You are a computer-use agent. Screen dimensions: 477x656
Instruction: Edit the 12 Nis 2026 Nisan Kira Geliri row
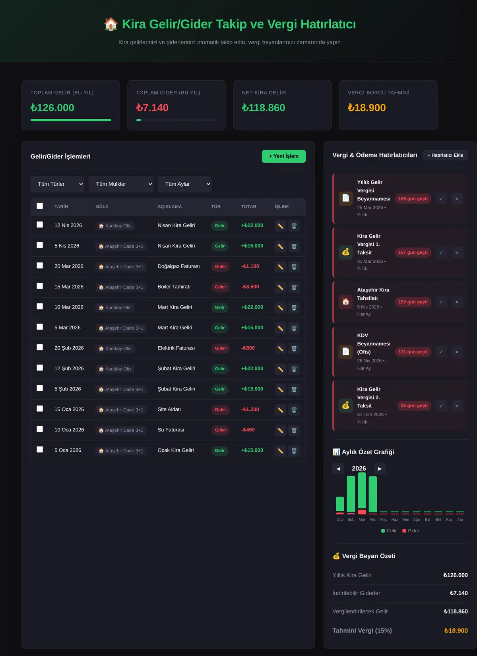pyautogui.click(x=280, y=226)
